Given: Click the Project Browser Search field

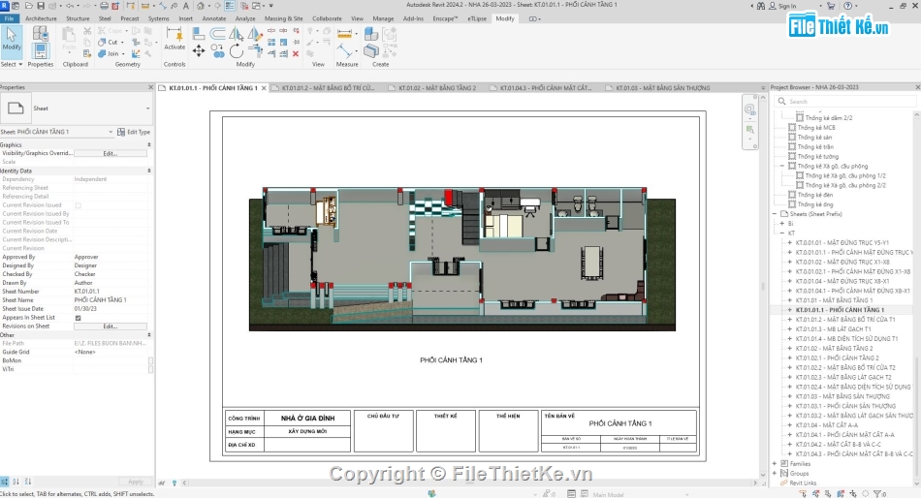Looking at the screenshot, I should tap(845, 102).
